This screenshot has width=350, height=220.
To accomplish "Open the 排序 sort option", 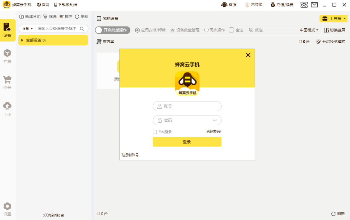I will 66,17.
